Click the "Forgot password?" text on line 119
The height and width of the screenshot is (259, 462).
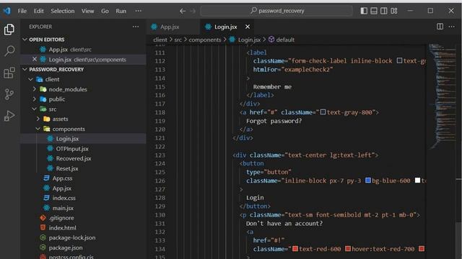point(274,121)
